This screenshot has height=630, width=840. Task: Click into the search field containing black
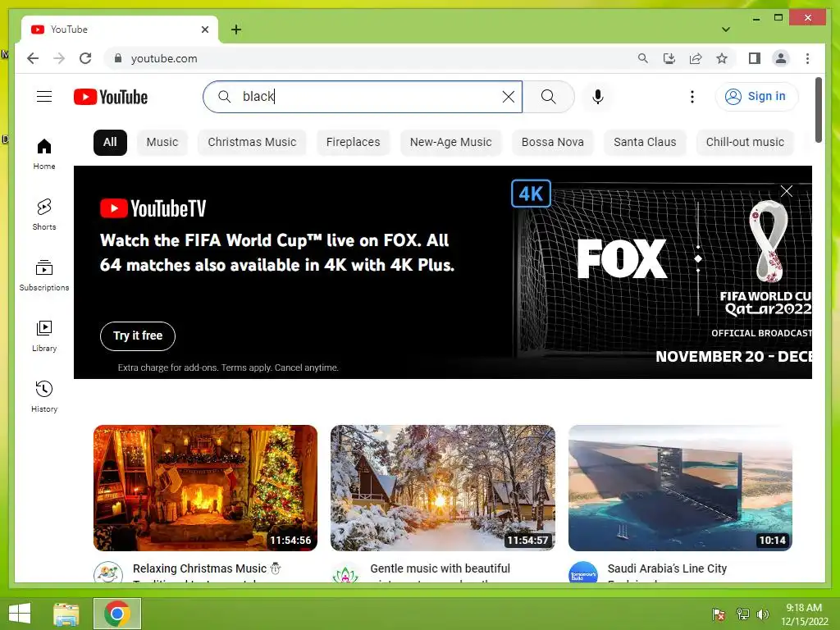364,97
